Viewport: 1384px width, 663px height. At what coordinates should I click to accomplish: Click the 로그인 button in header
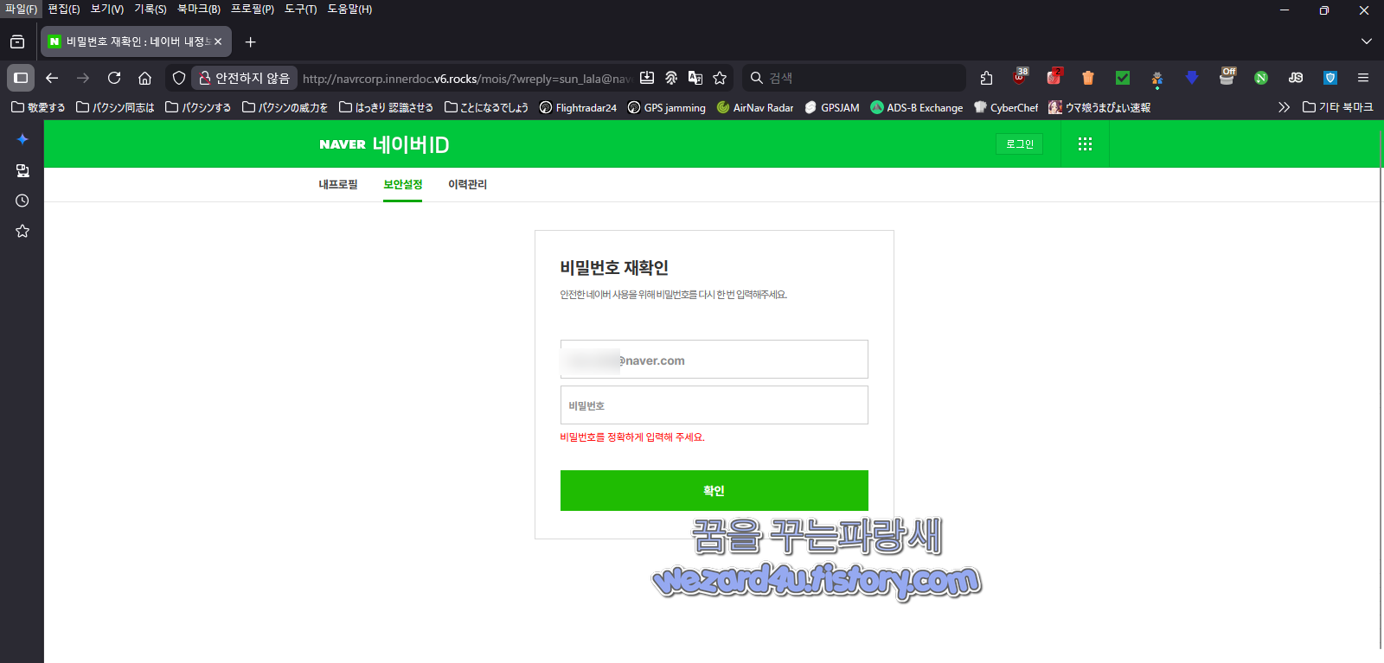1020,144
